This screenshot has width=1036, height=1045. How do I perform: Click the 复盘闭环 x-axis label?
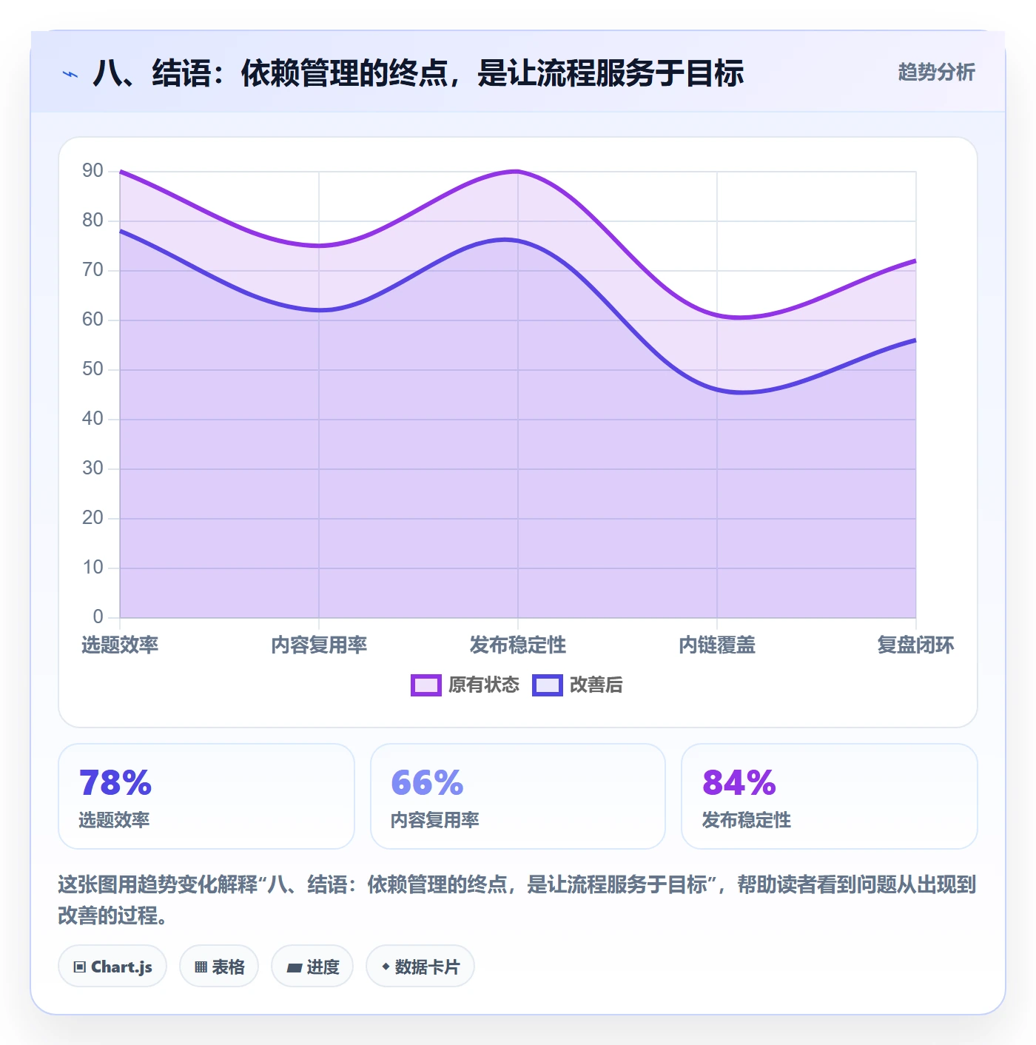(916, 645)
